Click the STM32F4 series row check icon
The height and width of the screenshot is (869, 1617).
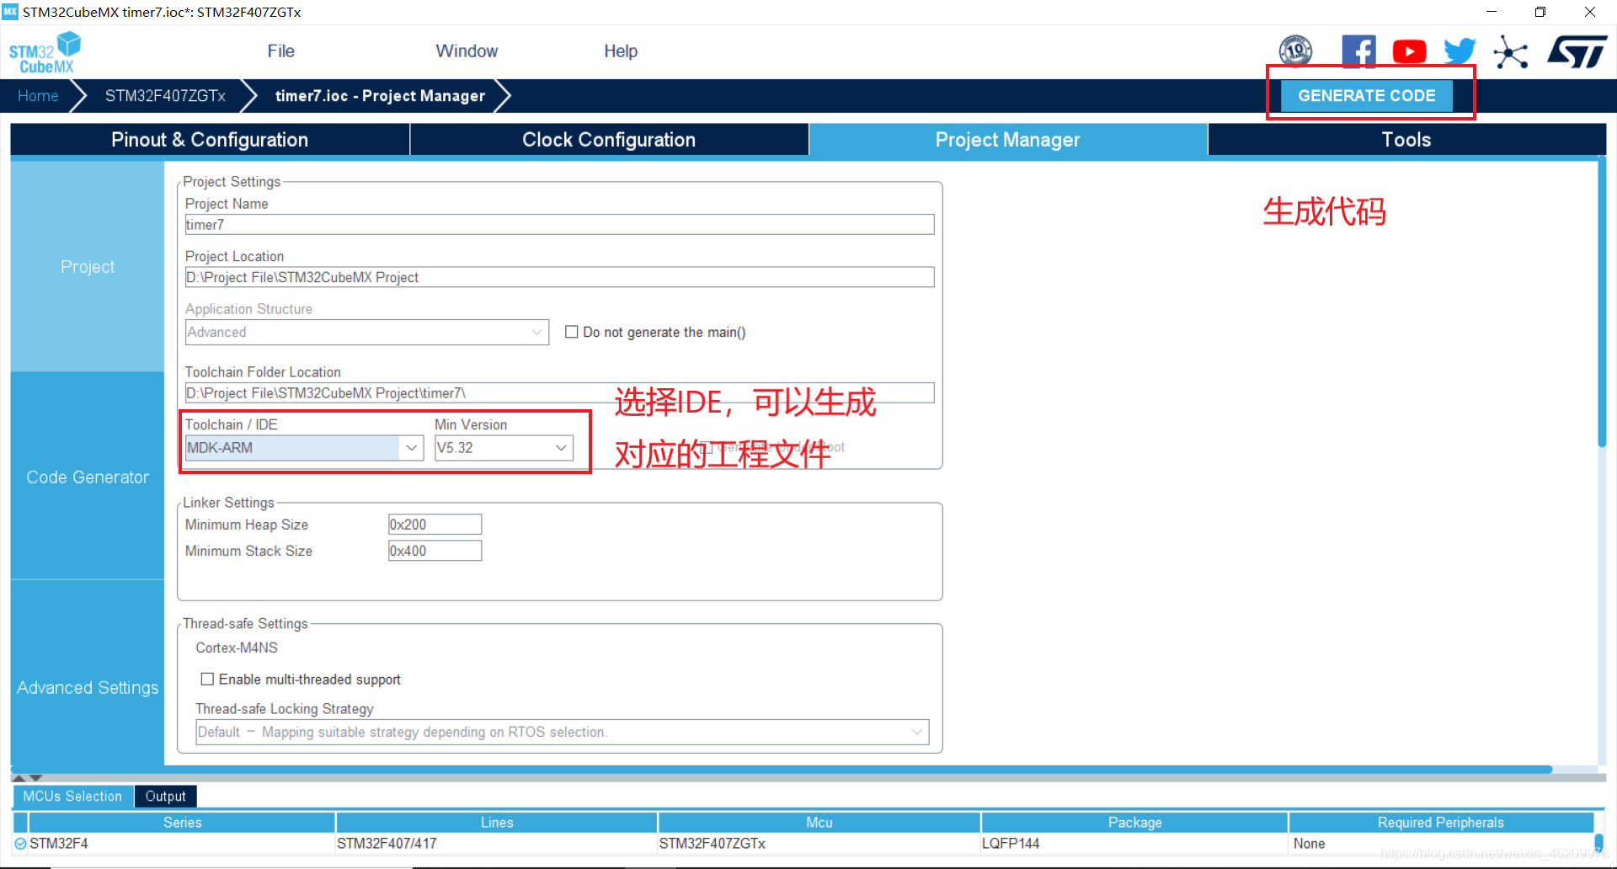20,843
